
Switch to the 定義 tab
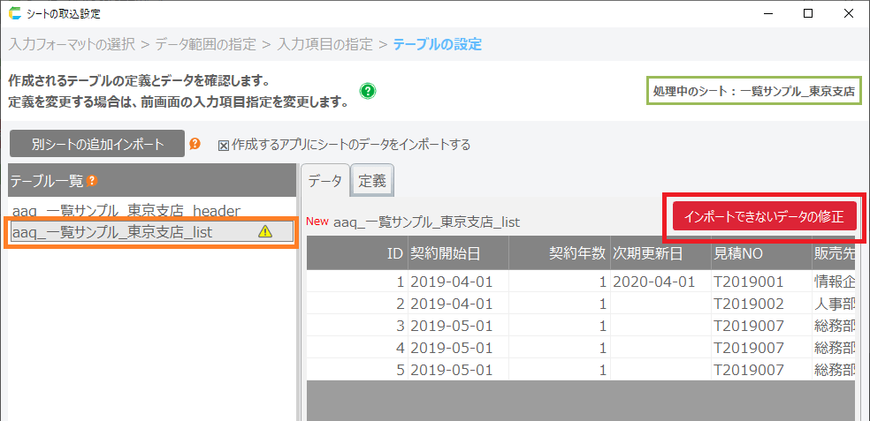[371, 181]
